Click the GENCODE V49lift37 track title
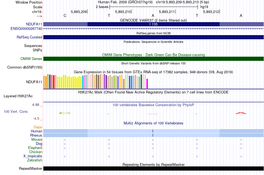 coord(153,20)
